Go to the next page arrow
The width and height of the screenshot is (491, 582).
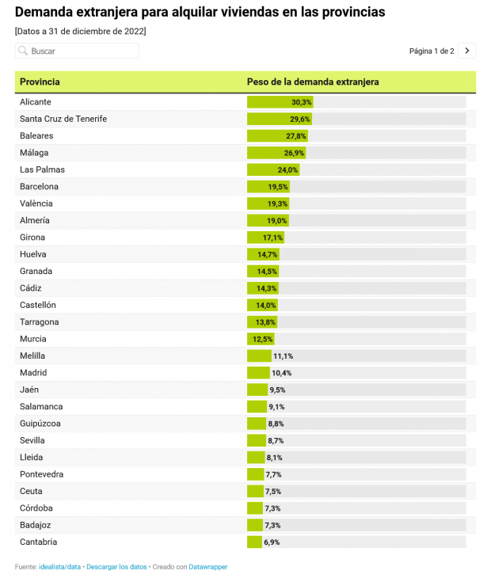pyautogui.click(x=467, y=51)
